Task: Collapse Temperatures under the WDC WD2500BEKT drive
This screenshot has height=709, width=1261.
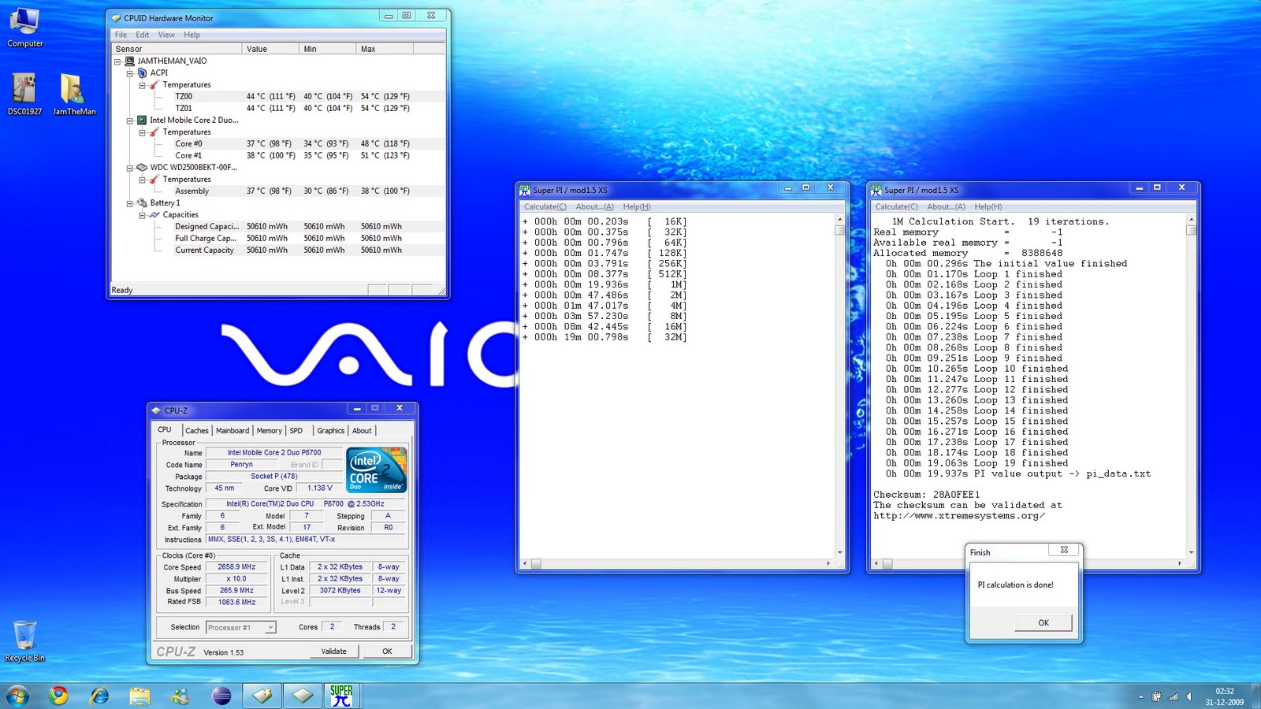Action: (143, 180)
